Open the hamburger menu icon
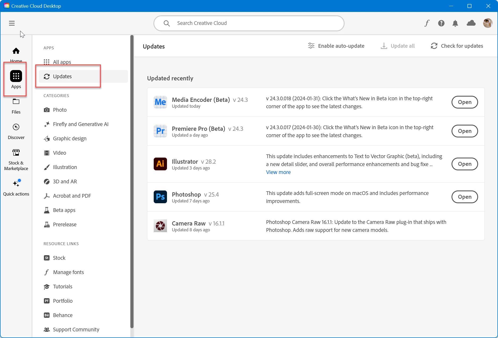Viewport: 498px width, 338px height. tap(12, 23)
